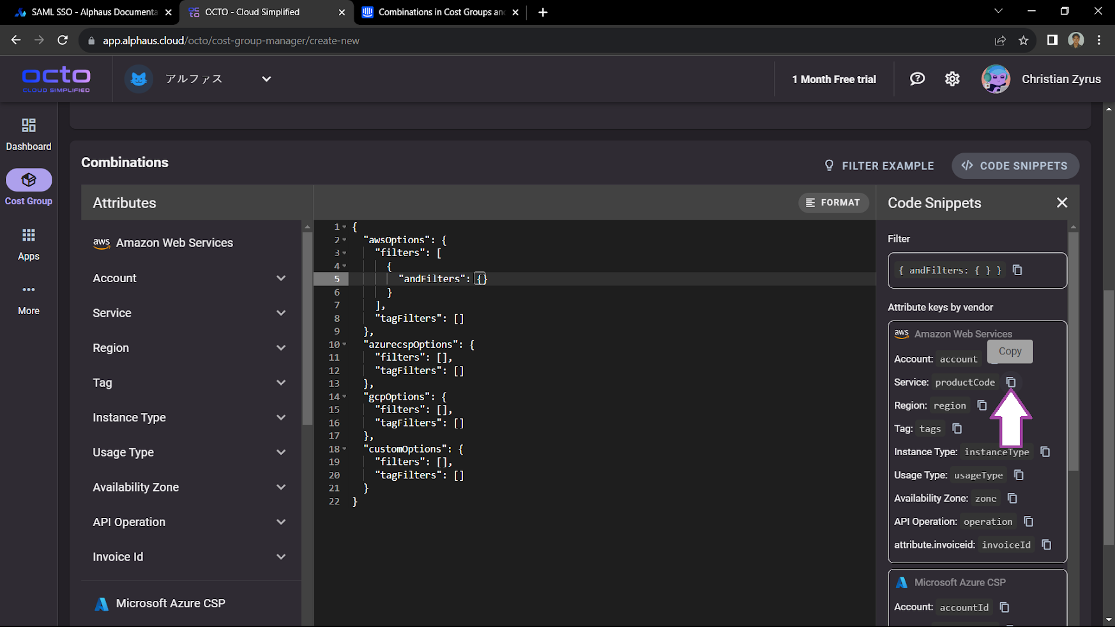The width and height of the screenshot is (1115, 627).
Task: Click the FORMAT button
Action: (833, 202)
